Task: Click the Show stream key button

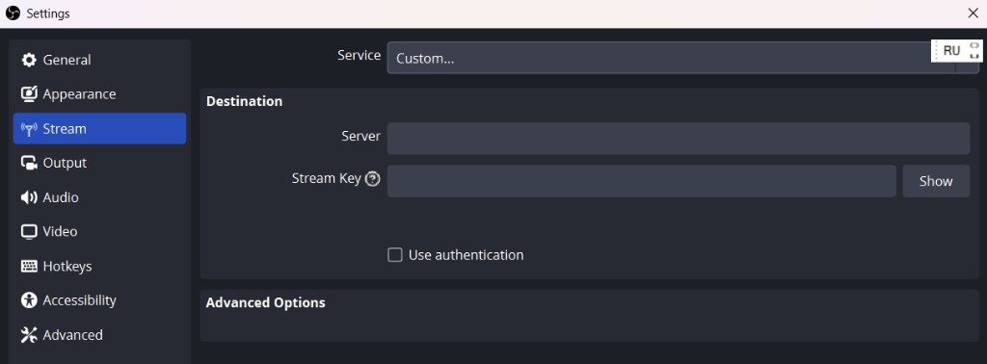Action: pos(936,181)
